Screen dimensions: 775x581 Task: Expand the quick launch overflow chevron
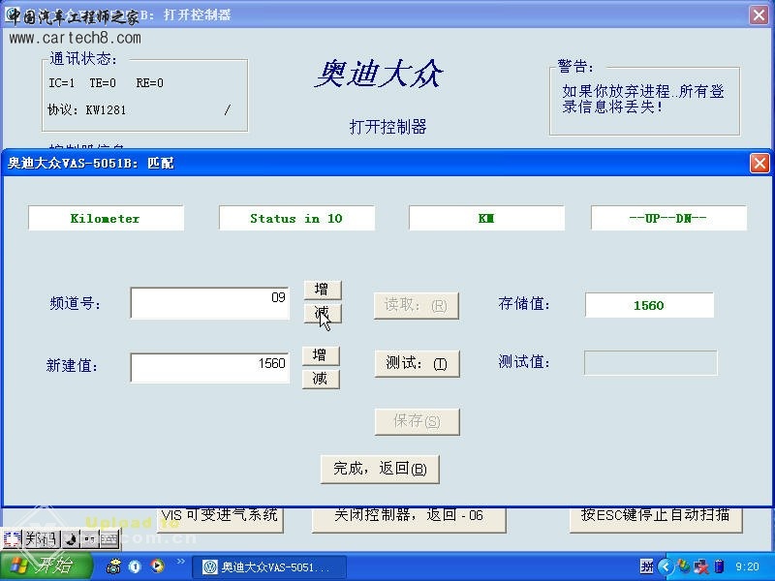pyautogui.click(x=180, y=561)
